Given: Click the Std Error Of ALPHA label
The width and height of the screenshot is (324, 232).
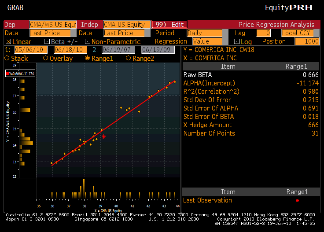Looking at the screenshot, I should pos(211,108).
